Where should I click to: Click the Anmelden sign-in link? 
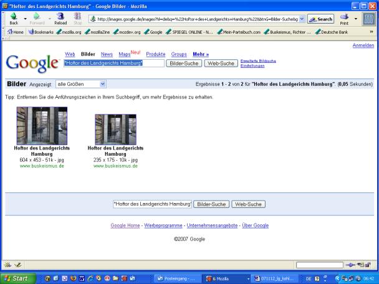[363, 45]
